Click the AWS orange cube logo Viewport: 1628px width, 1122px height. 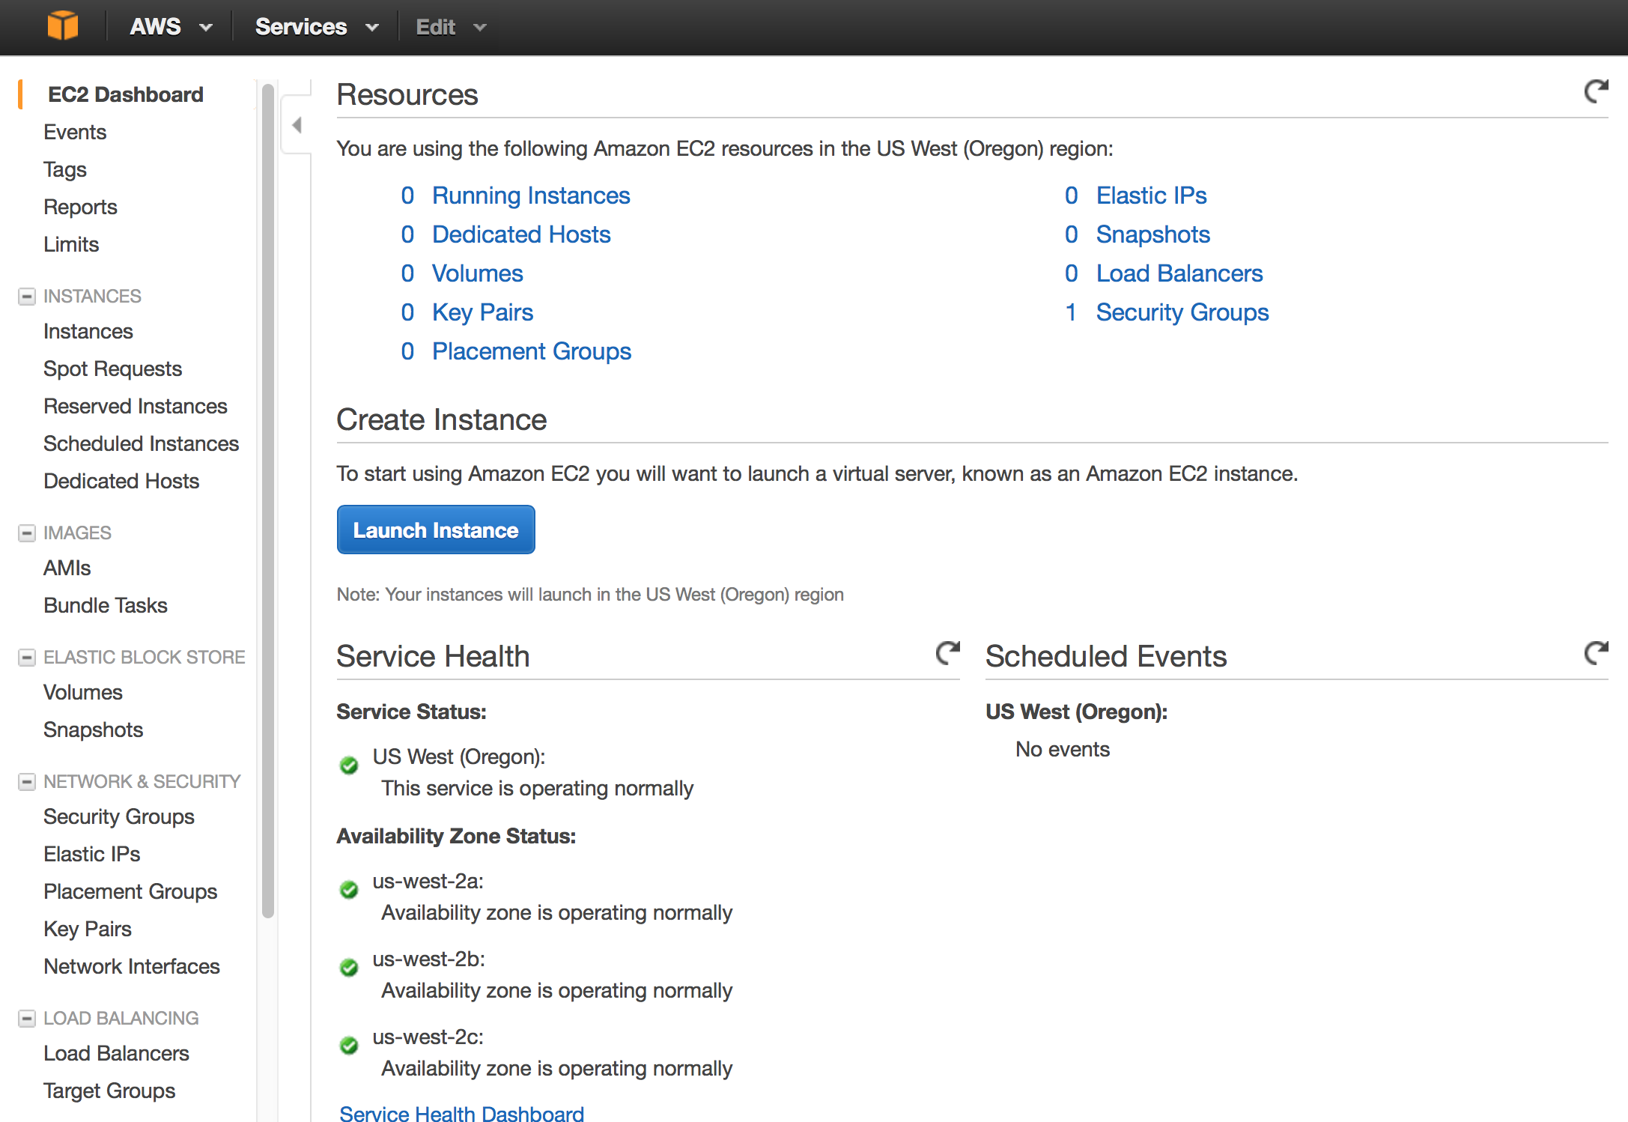point(63,26)
